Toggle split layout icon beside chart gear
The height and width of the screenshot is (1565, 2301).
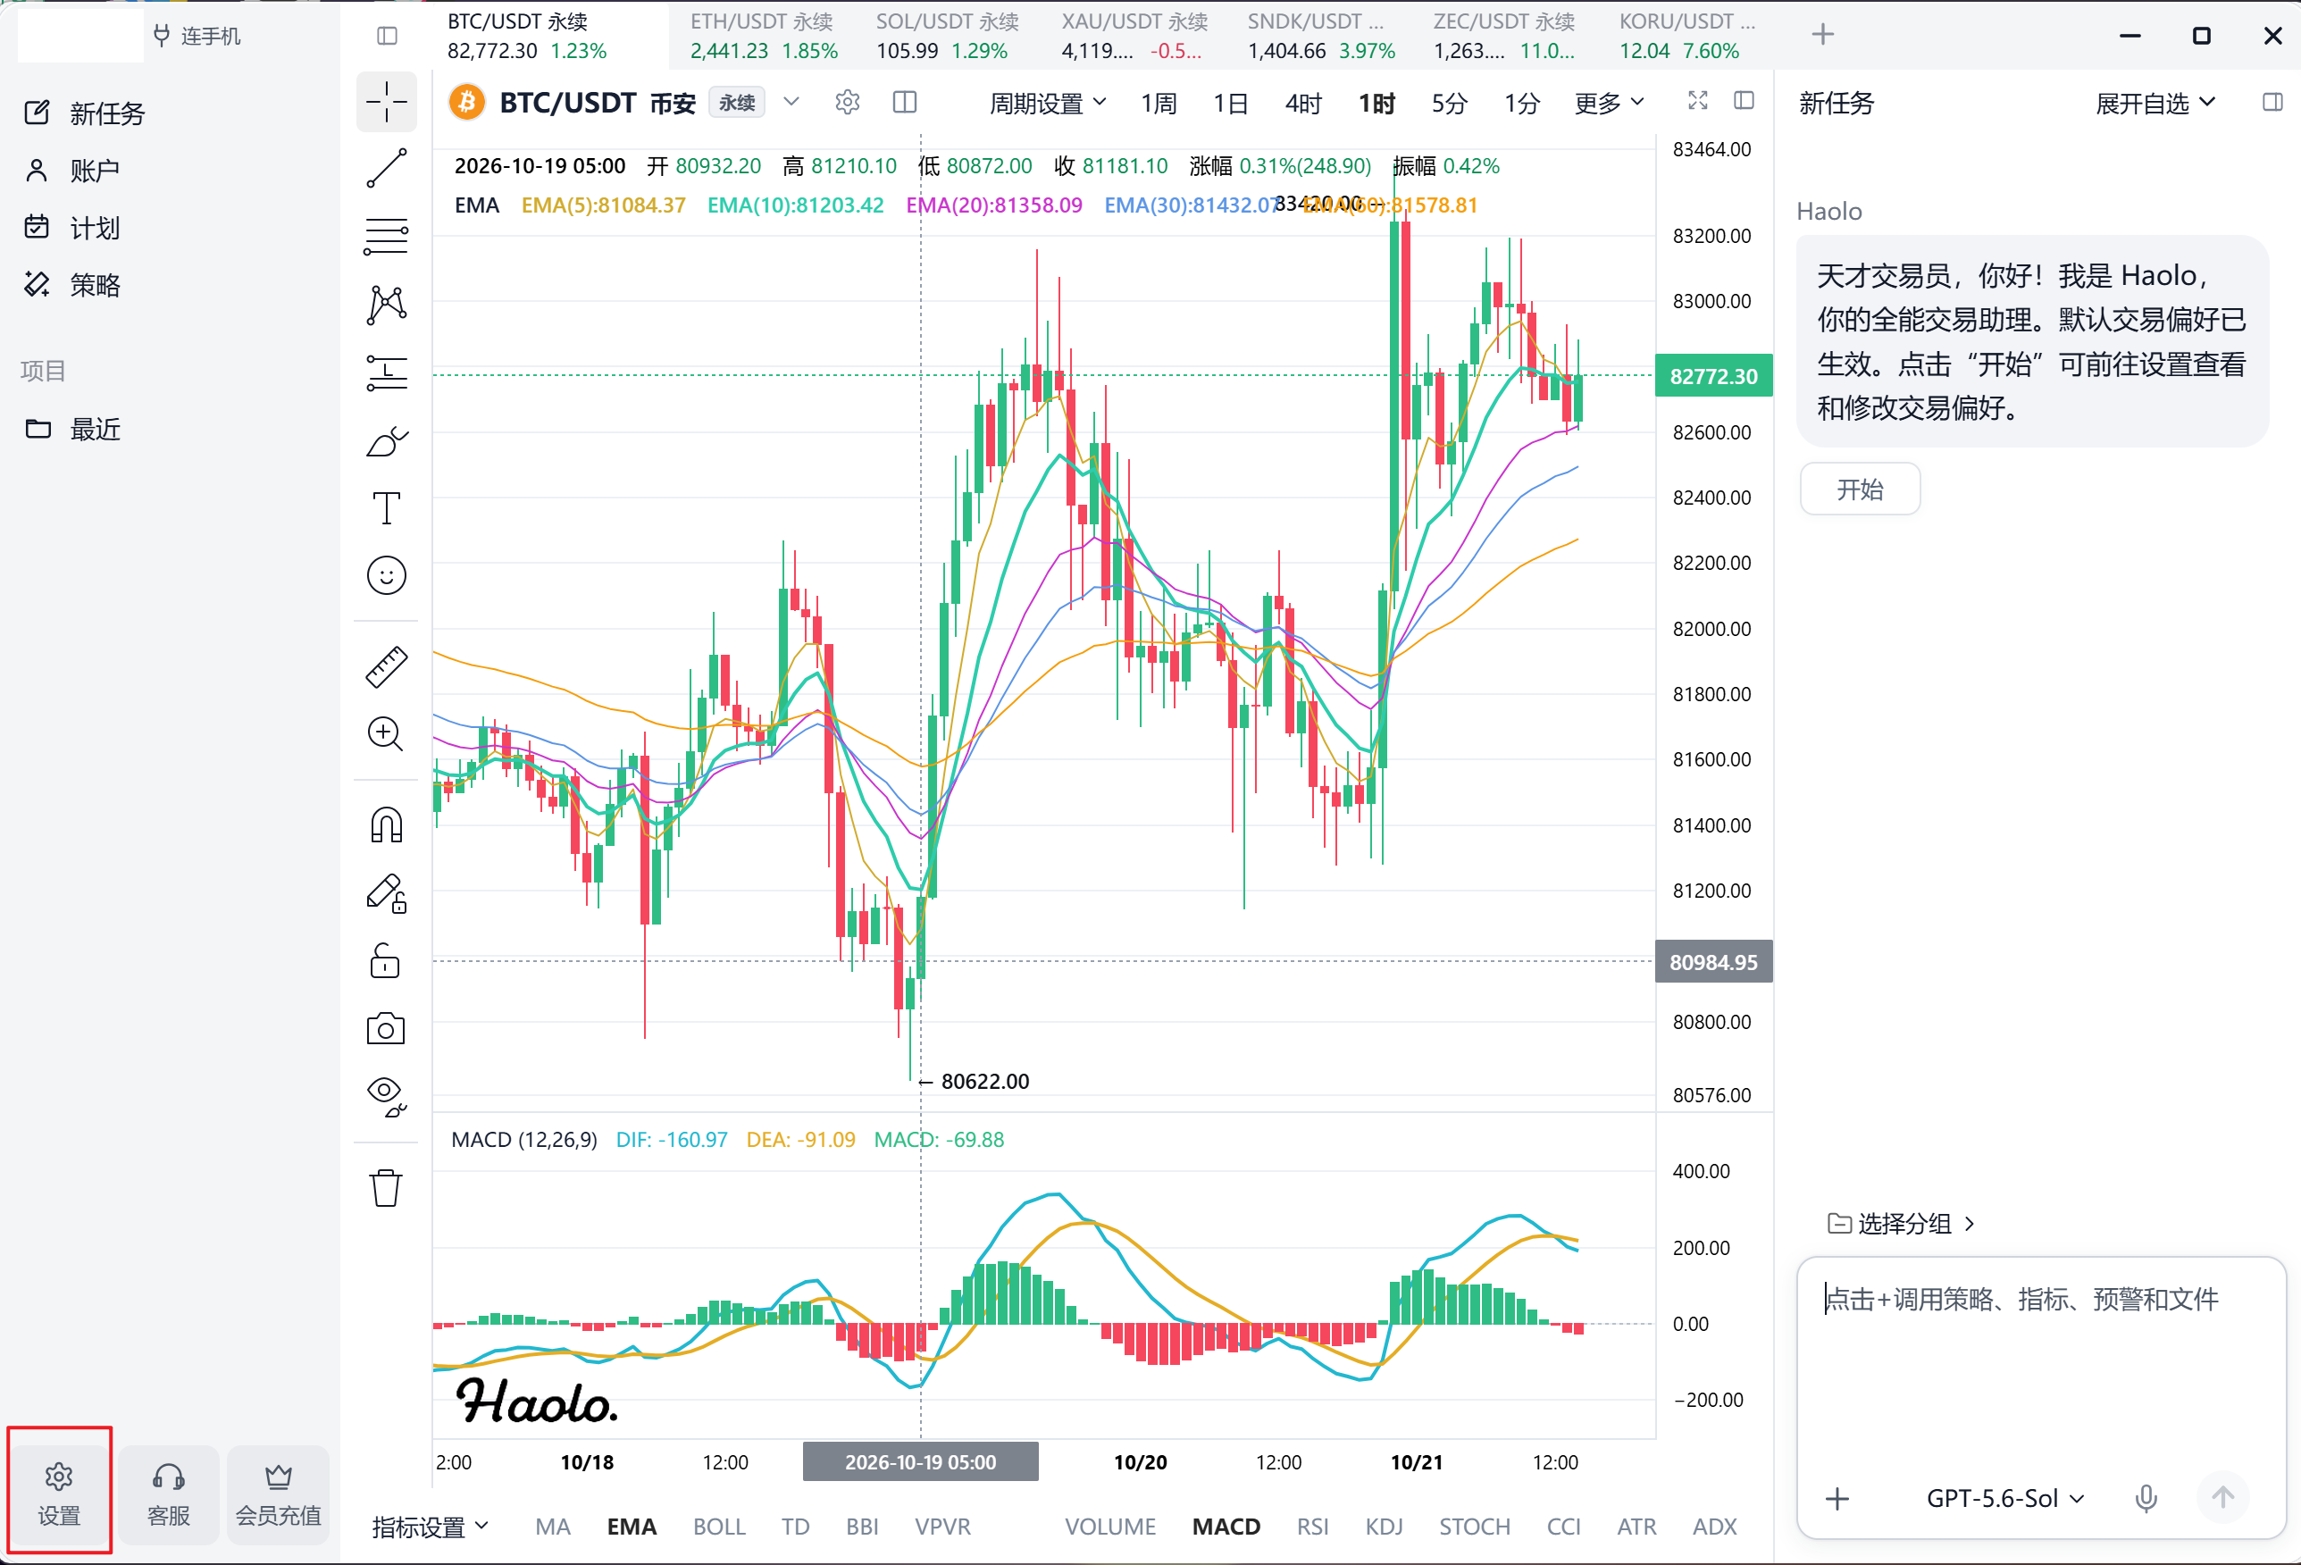(x=905, y=102)
